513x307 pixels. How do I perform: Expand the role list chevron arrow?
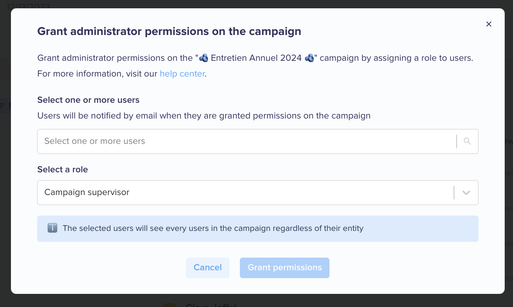(466, 193)
